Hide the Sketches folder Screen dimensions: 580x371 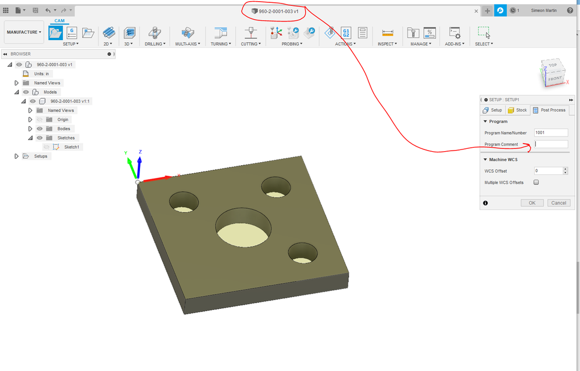(x=40, y=138)
